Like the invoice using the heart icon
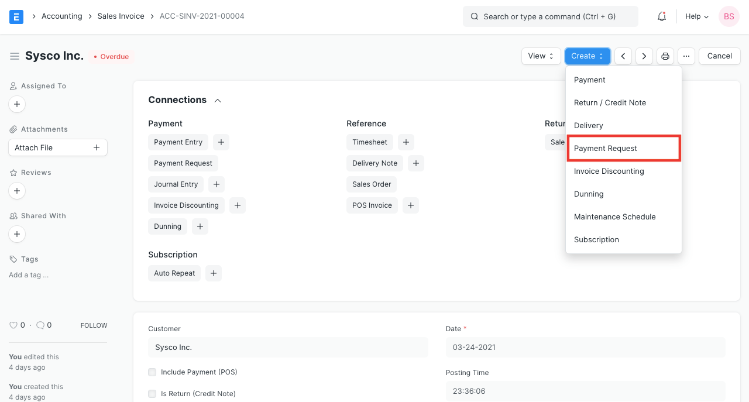 (13, 325)
